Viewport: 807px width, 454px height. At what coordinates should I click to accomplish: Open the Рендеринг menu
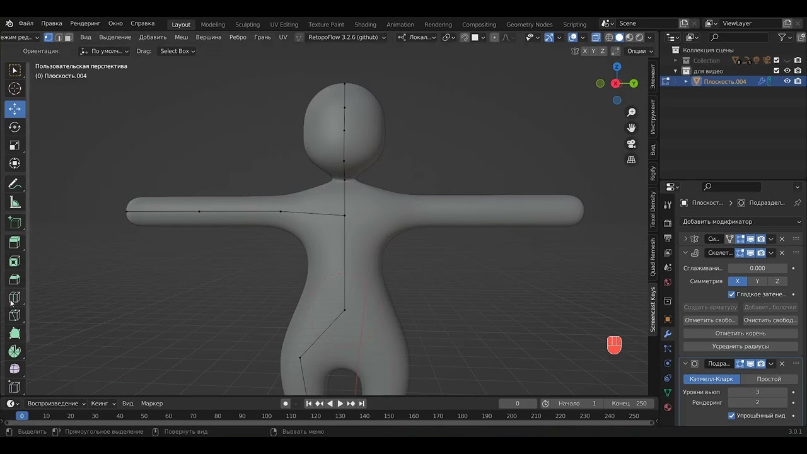85,23
